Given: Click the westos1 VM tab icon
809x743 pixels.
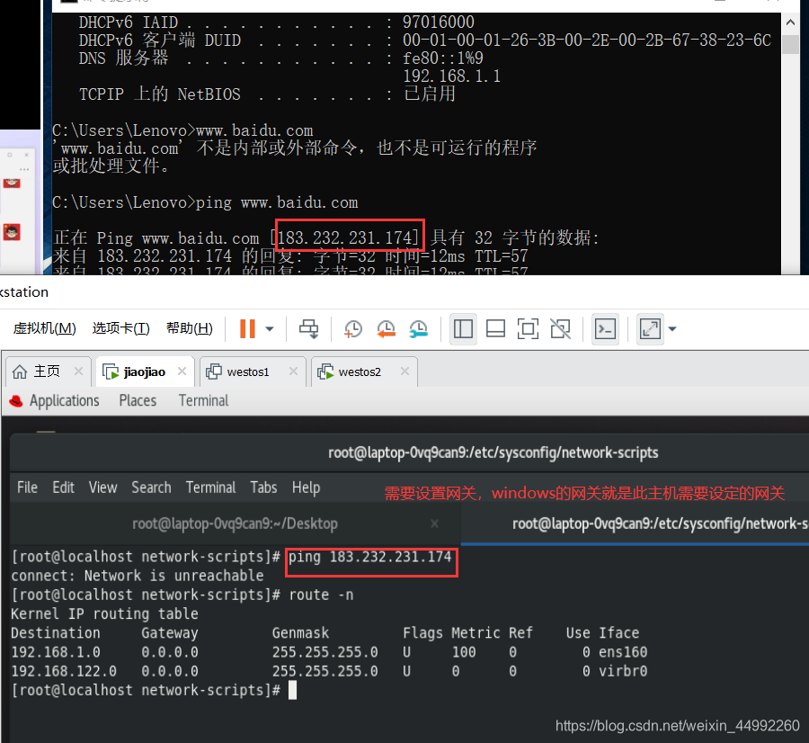Looking at the screenshot, I should click(214, 371).
